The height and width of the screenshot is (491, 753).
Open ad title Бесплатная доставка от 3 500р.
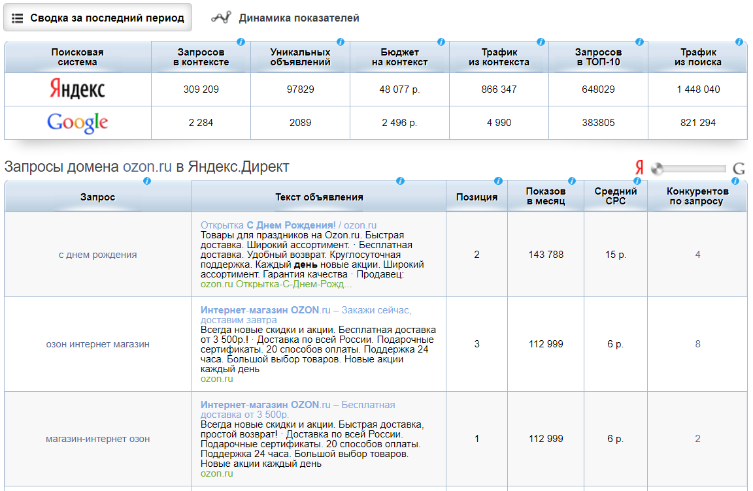point(298,409)
